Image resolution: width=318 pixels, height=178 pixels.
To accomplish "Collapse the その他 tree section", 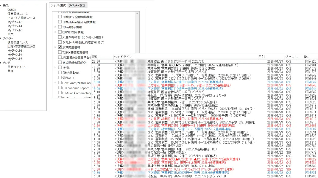I will [1, 63].
